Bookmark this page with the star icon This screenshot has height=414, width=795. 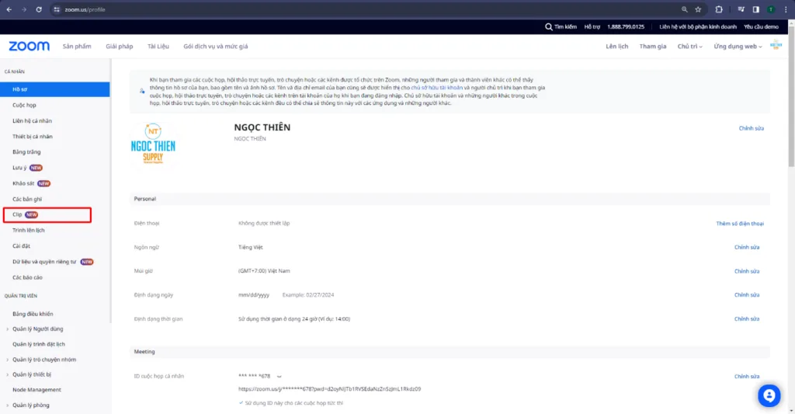tap(698, 9)
